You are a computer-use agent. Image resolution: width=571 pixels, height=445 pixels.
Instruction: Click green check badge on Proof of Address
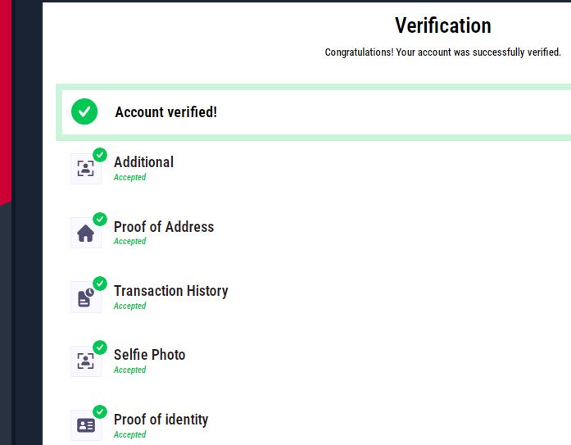point(100,219)
